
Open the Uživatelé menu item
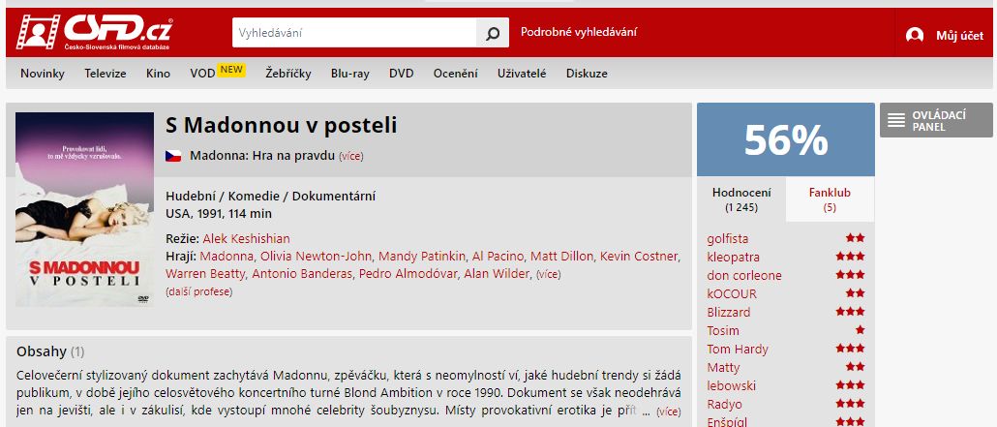(x=522, y=74)
